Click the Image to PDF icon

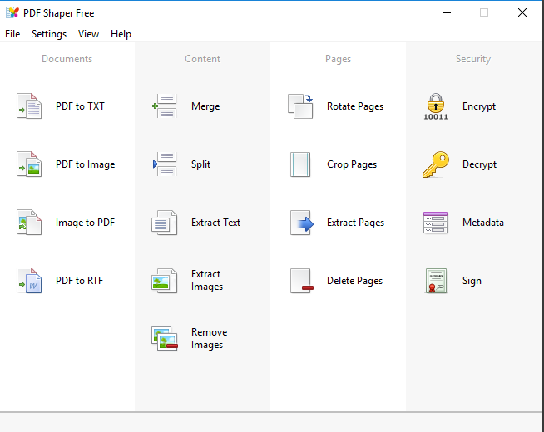pyautogui.click(x=29, y=223)
